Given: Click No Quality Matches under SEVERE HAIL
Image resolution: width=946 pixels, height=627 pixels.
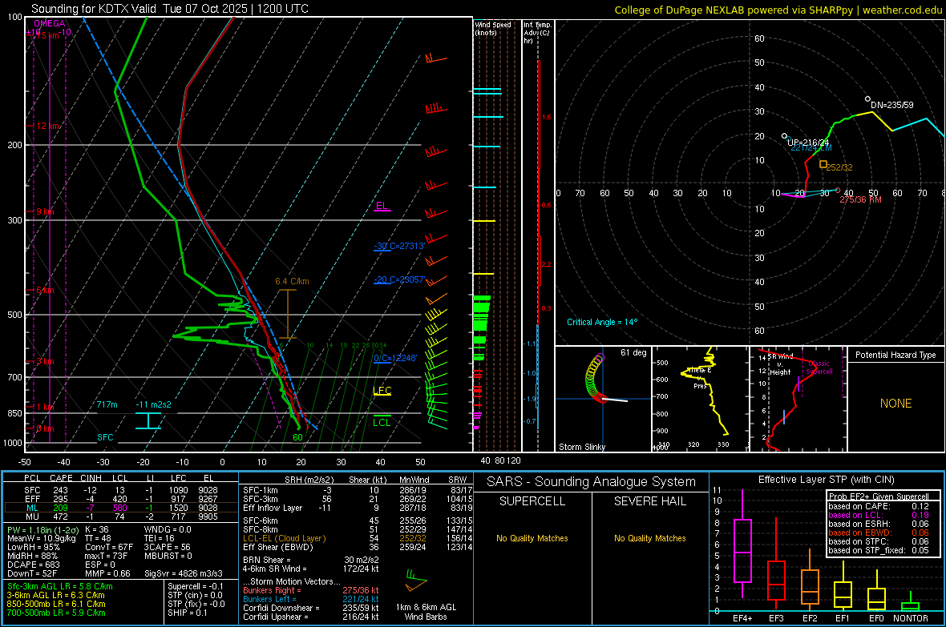Looking at the screenshot, I should pyautogui.click(x=649, y=538).
